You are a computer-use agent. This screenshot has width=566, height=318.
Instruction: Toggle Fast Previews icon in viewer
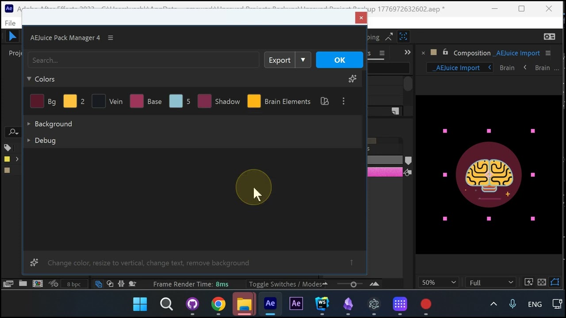click(x=529, y=282)
